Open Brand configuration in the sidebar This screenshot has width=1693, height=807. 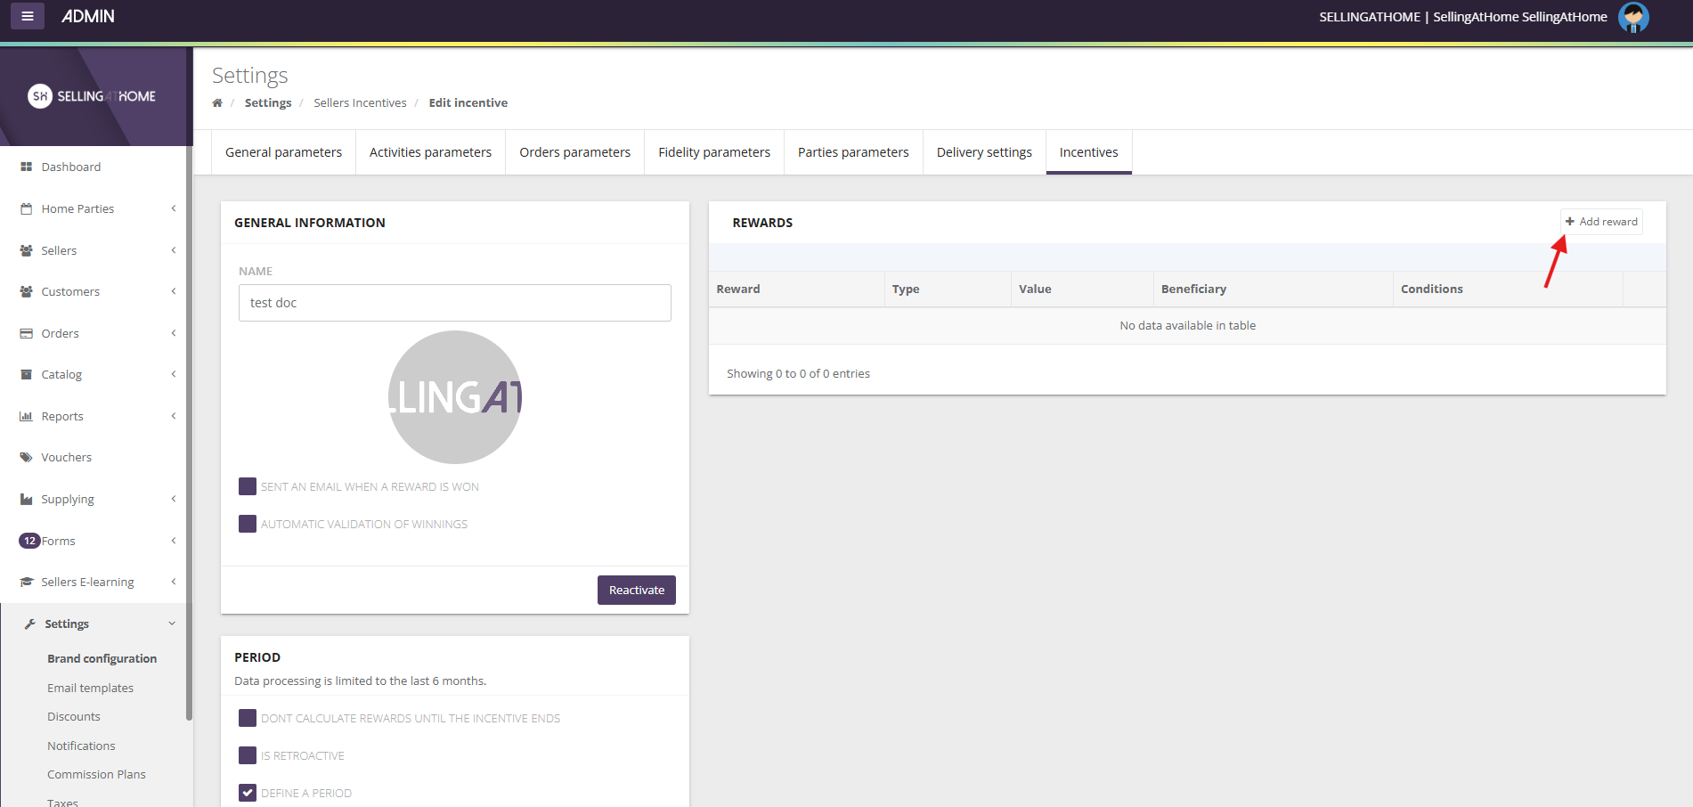coord(102,658)
